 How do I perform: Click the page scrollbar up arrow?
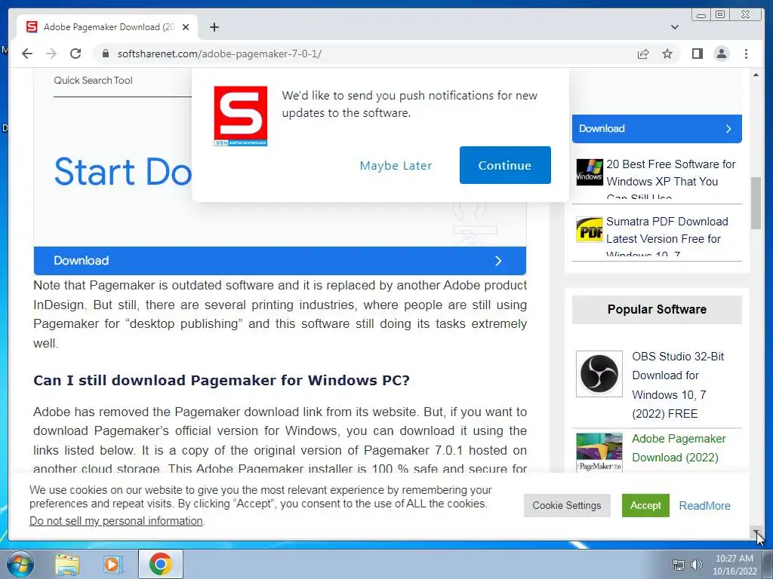(x=756, y=75)
